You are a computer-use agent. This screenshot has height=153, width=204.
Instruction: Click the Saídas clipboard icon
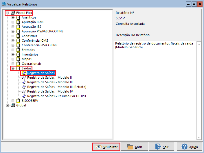coord(19,68)
